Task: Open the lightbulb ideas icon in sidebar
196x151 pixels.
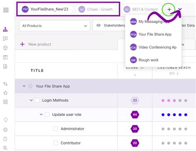Action: tap(5, 120)
